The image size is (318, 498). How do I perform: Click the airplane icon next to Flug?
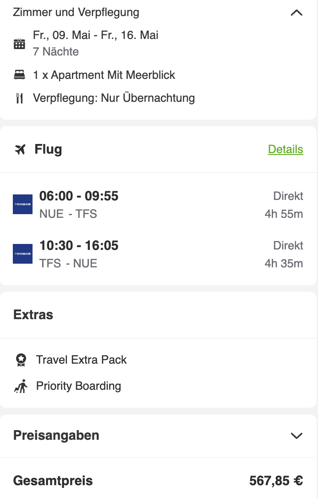(x=20, y=149)
